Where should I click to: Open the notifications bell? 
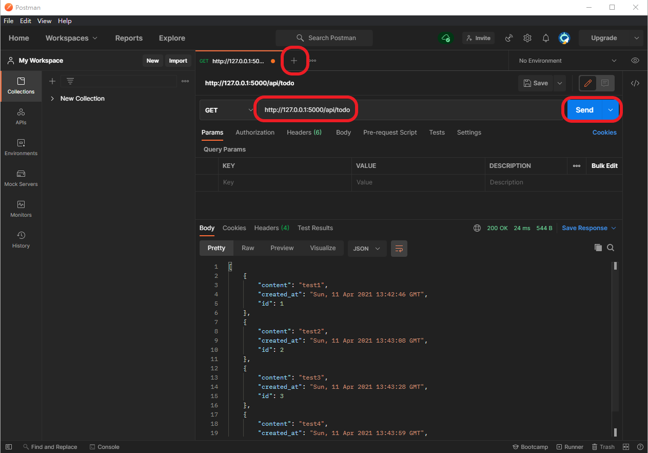tap(545, 38)
